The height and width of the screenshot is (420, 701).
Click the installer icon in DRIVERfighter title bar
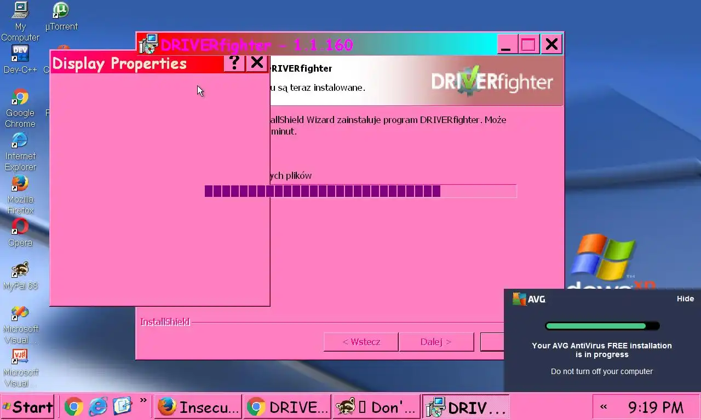tap(148, 44)
